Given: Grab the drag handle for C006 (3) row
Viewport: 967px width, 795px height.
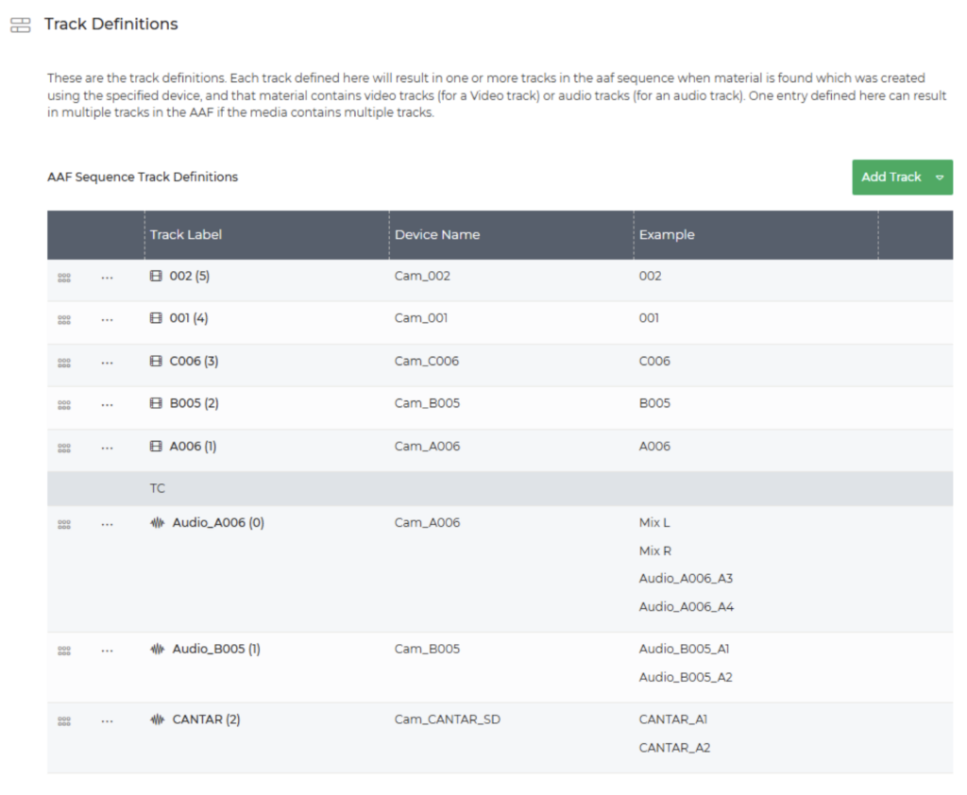Looking at the screenshot, I should click(64, 363).
